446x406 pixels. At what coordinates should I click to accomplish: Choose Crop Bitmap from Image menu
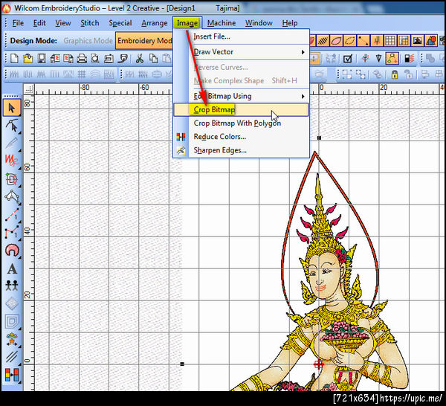coord(241,109)
